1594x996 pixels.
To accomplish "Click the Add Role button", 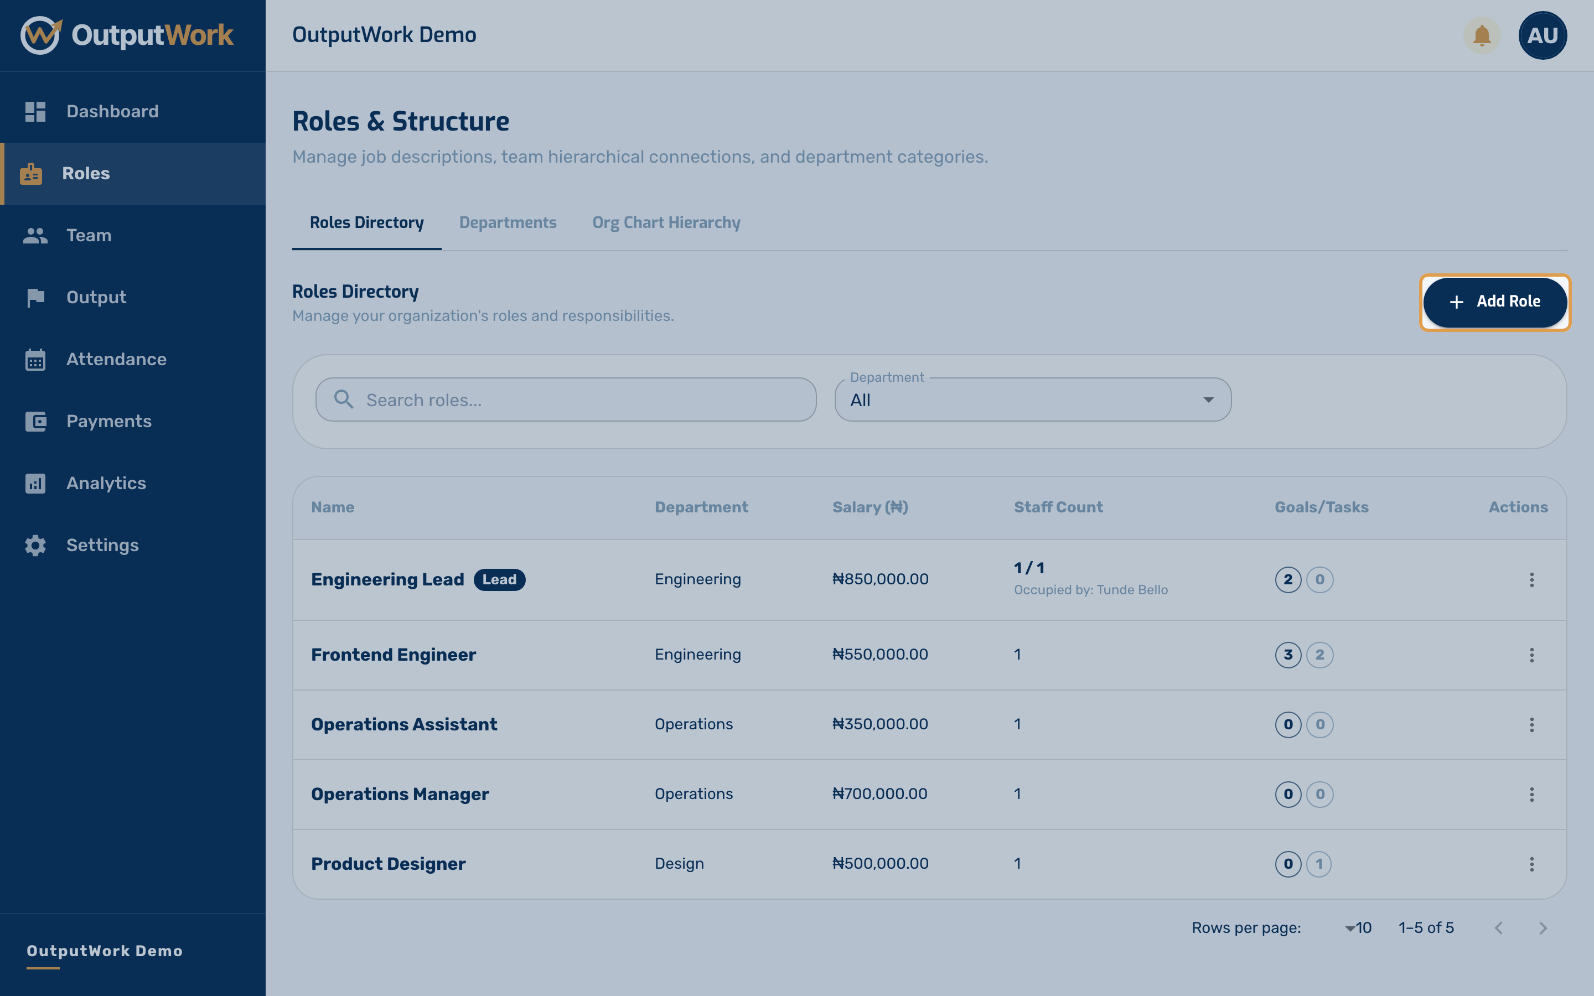I will tap(1495, 302).
